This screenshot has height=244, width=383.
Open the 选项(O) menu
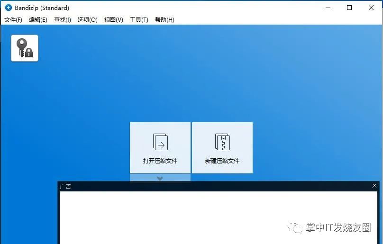[87, 20]
